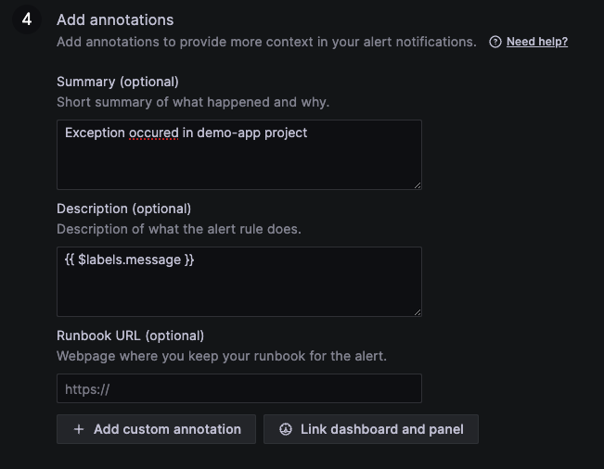Click the Description textarea resize handle
The image size is (604, 469).
417,311
